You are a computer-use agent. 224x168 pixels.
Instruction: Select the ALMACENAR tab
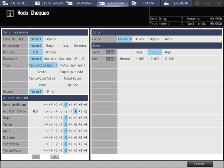coord(112,3)
